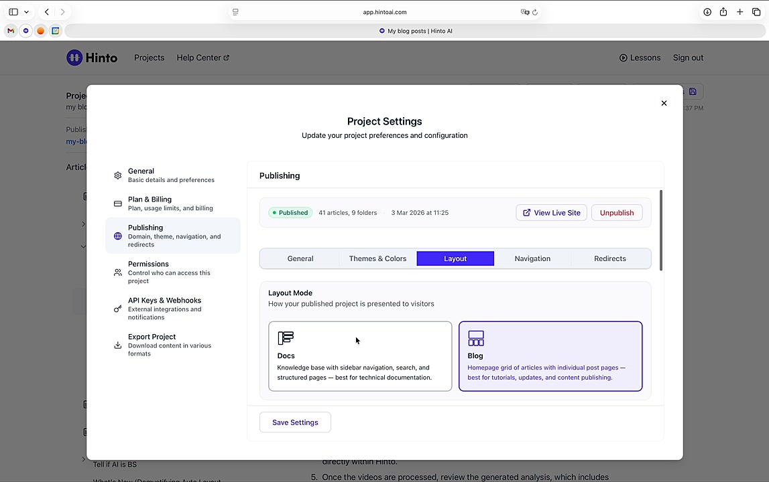Click the Permissions users icon
The width and height of the screenshot is (769, 482).
pyautogui.click(x=118, y=272)
